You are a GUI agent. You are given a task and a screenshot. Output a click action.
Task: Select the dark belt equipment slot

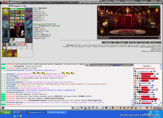[6, 41]
